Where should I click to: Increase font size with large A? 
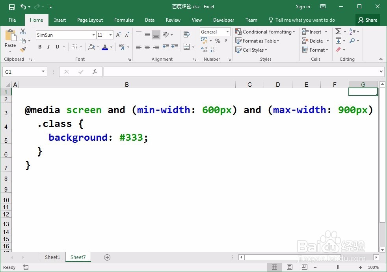118,35
